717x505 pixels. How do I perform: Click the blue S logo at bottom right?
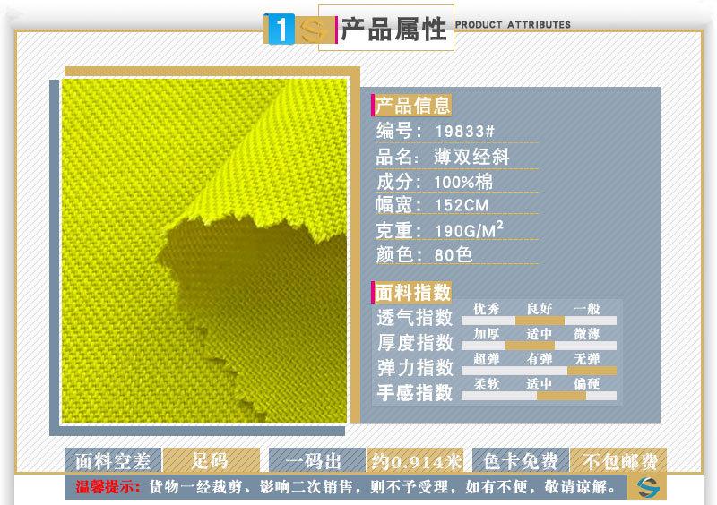pyautogui.click(x=646, y=486)
